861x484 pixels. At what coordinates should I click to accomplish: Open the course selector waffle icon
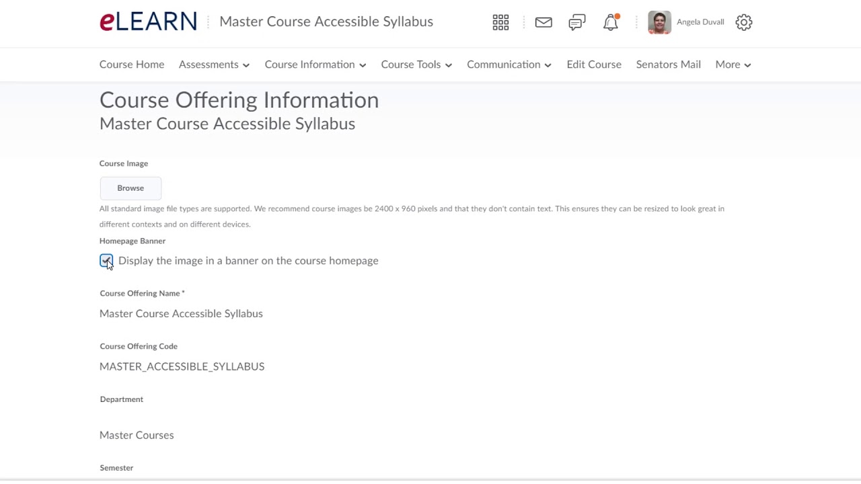coord(500,22)
